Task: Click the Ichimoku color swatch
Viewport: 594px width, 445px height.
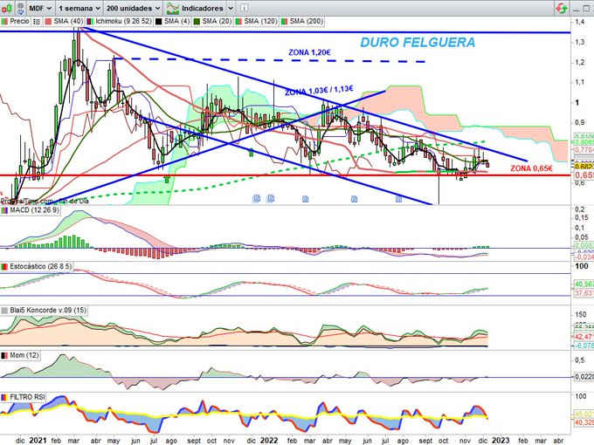Action: coord(90,22)
